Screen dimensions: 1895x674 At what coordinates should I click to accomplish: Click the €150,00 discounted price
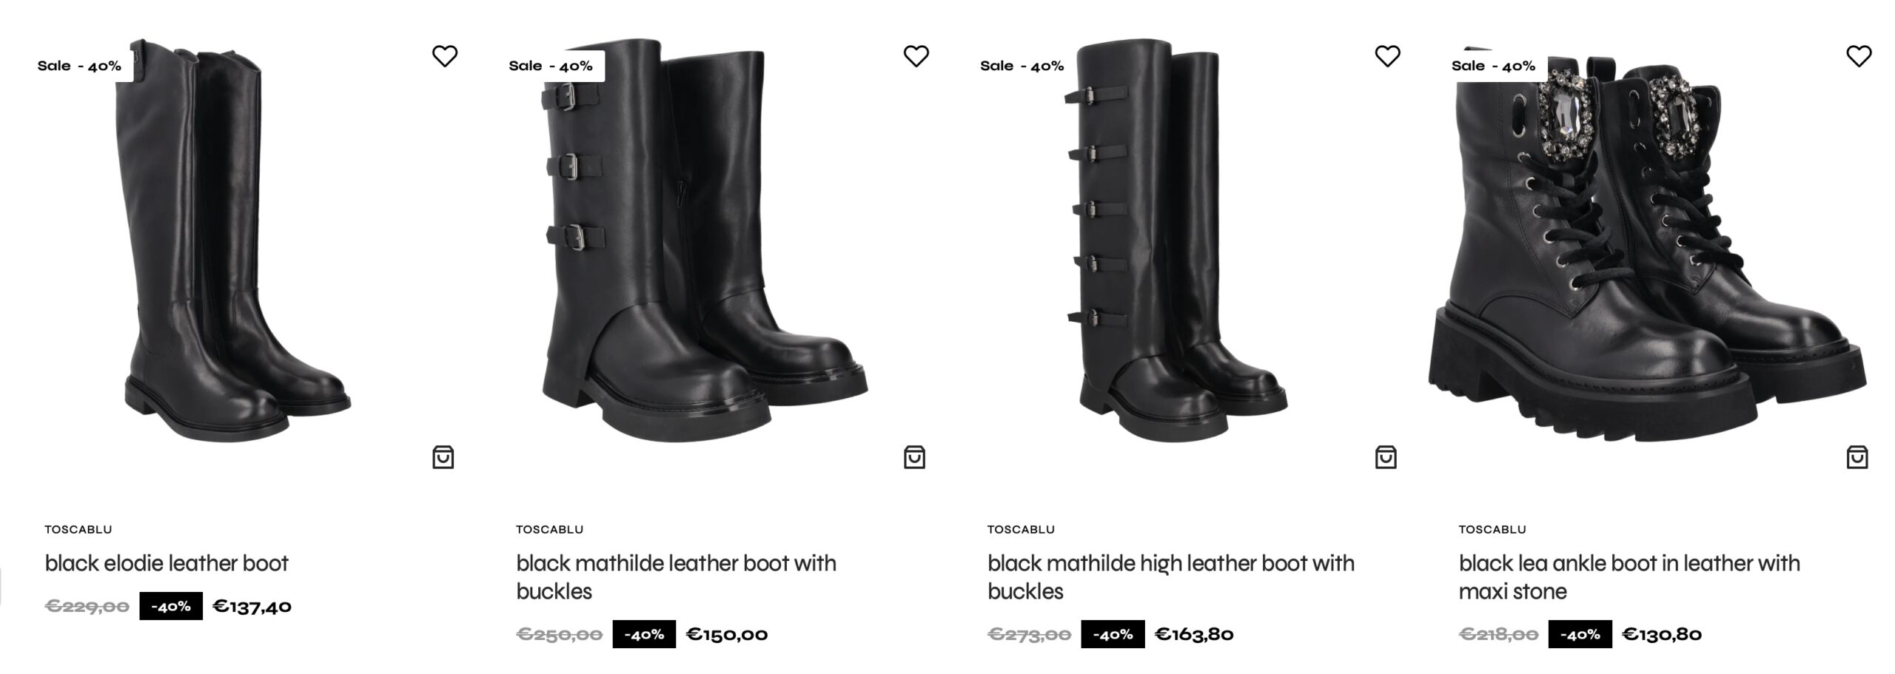click(x=727, y=634)
